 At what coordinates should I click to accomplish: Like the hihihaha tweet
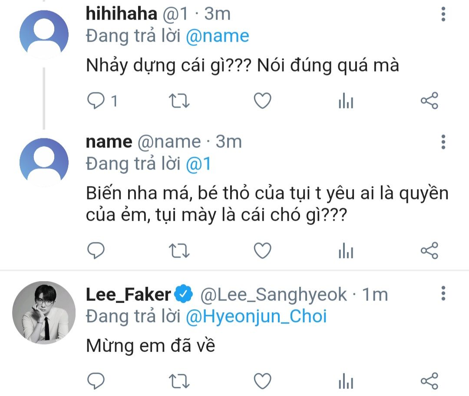tap(262, 101)
